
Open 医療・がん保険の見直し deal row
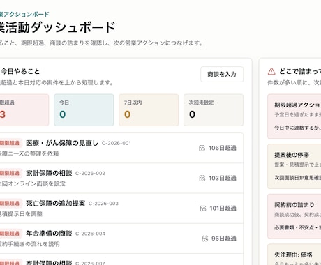(121, 148)
